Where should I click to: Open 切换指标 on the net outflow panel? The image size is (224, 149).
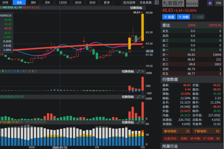click(x=128, y=96)
